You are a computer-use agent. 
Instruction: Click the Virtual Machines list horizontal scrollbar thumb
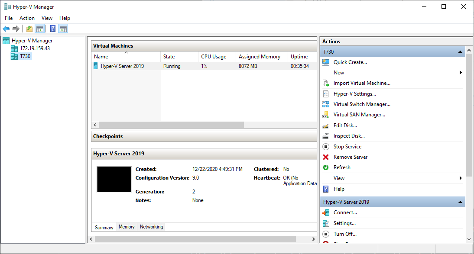point(171,125)
